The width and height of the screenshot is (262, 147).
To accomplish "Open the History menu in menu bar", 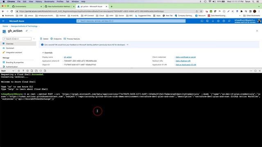I will [38, 2].
